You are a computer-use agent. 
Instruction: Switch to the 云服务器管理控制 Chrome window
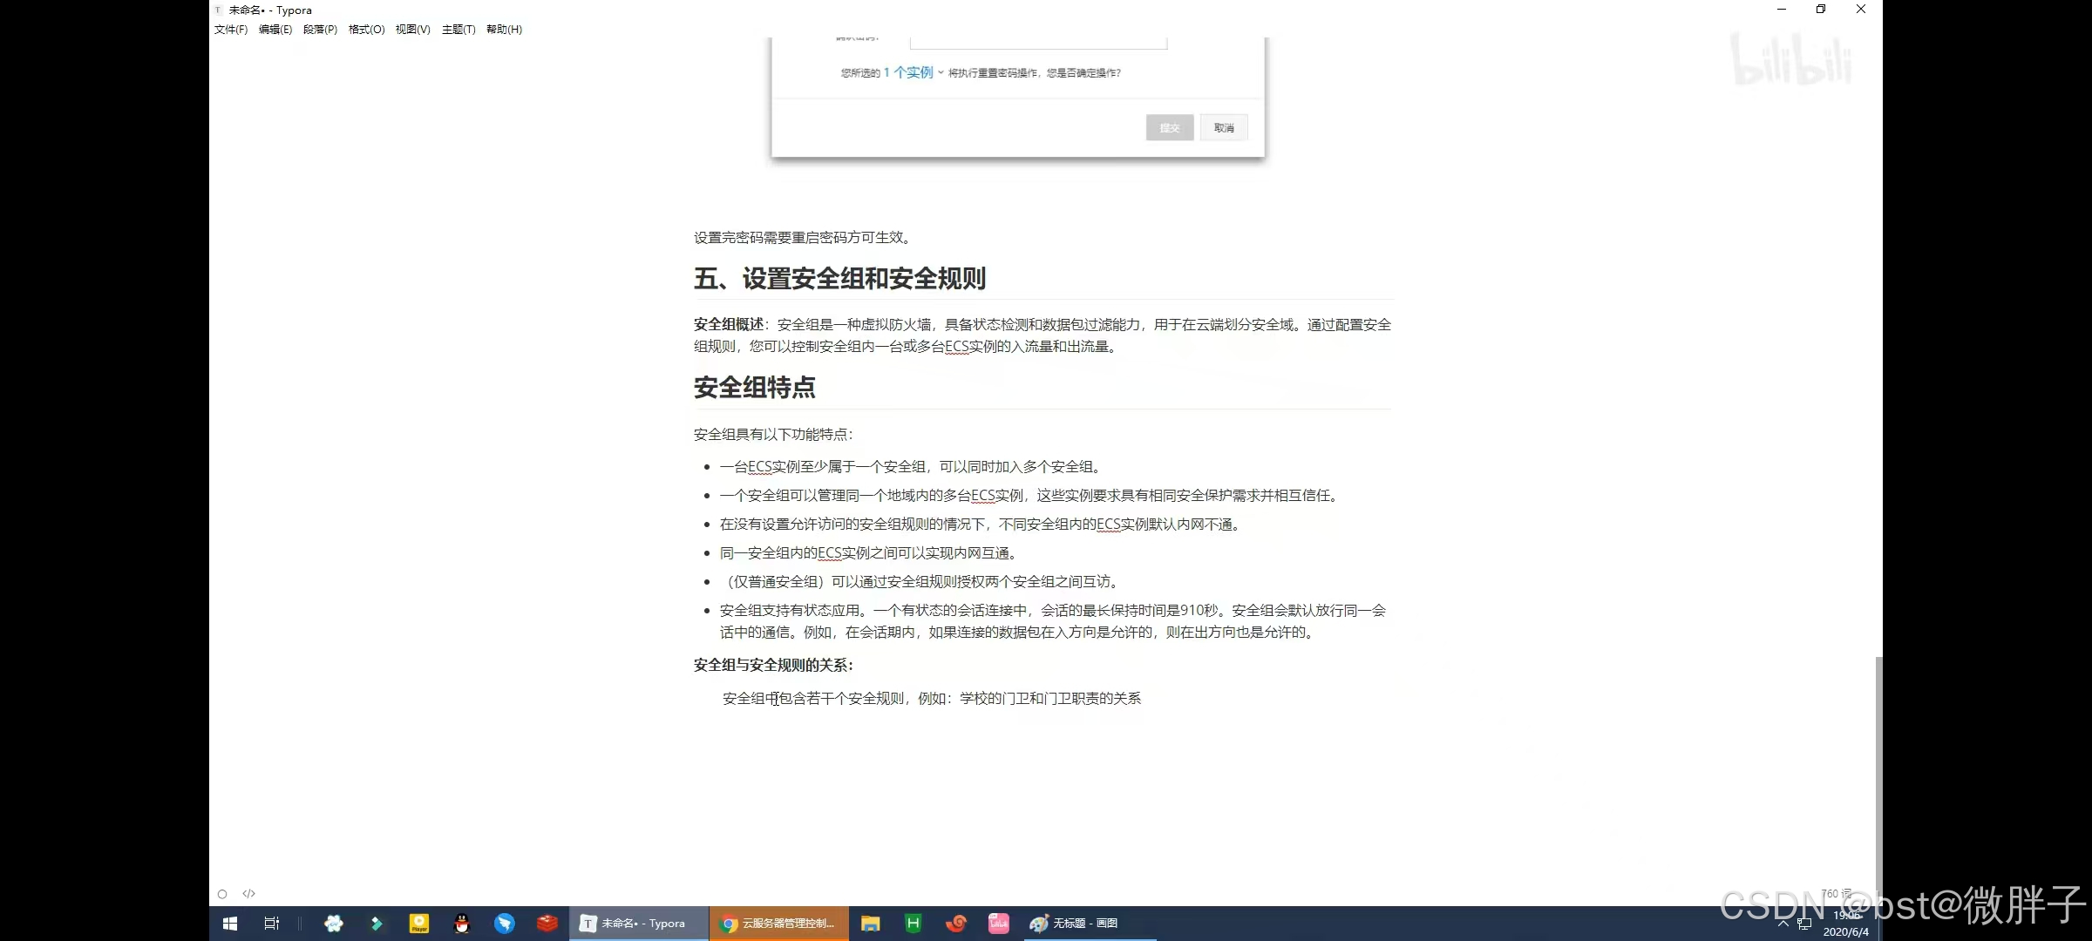(x=778, y=923)
